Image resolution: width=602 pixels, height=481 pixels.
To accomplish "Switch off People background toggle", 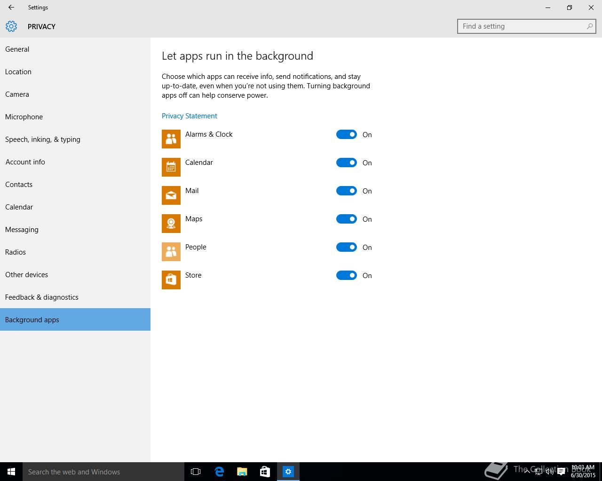I will [347, 247].
